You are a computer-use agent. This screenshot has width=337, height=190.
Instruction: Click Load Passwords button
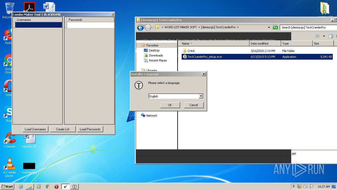(x=90, y=129)
